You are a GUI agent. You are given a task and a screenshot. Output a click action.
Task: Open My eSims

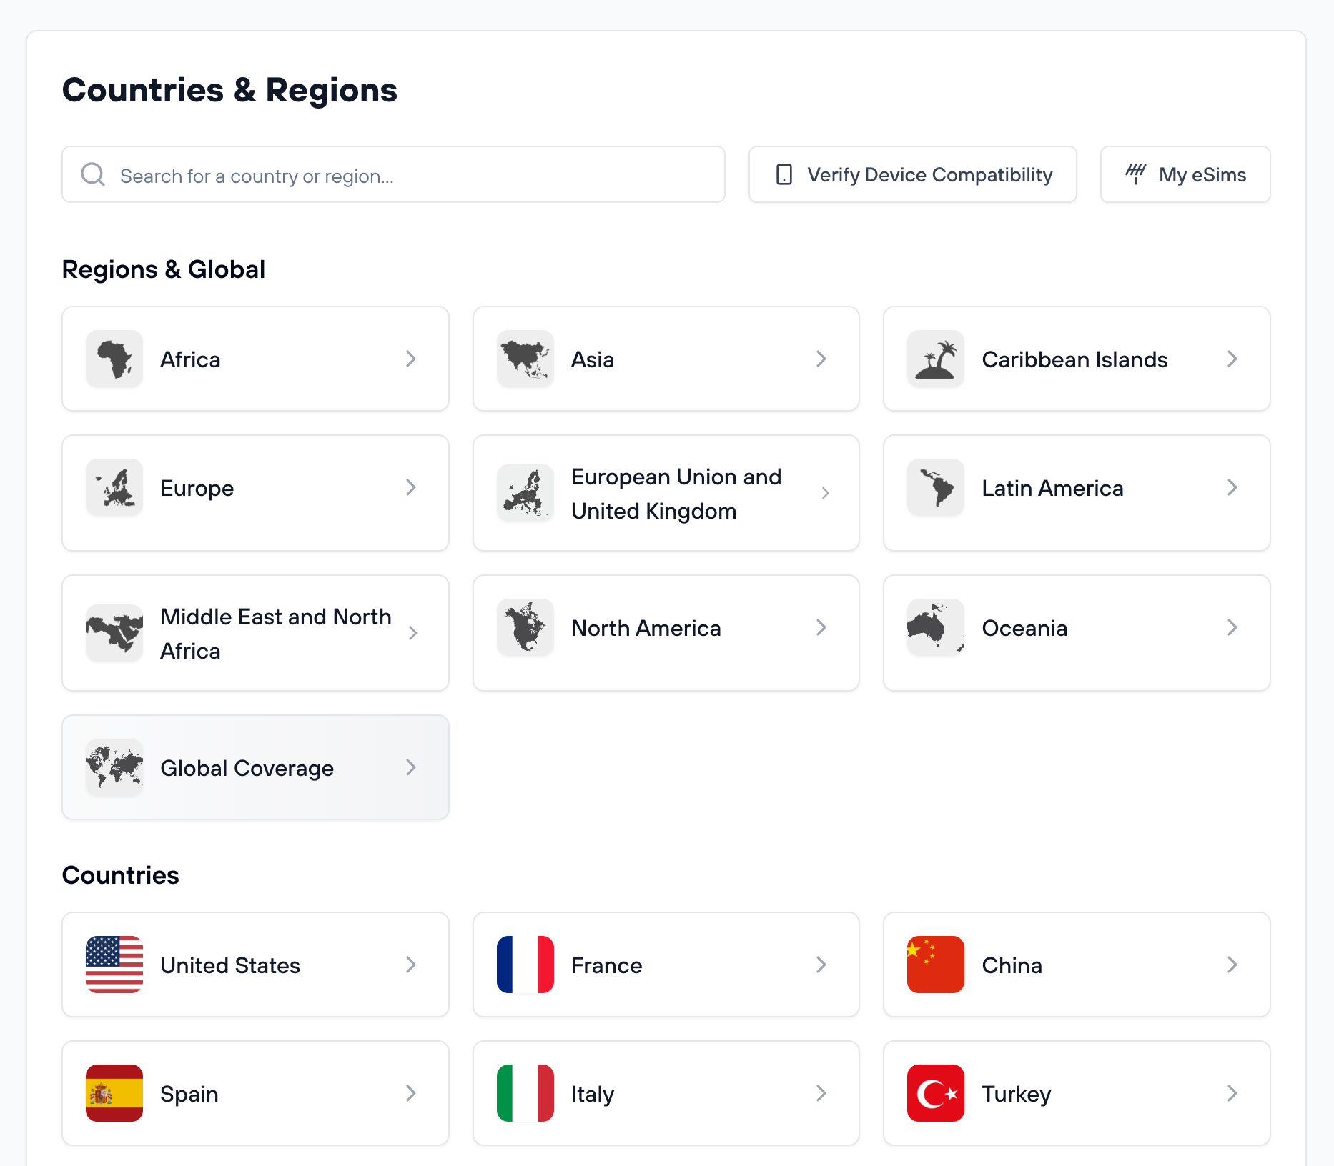[x=1185, y=174]
